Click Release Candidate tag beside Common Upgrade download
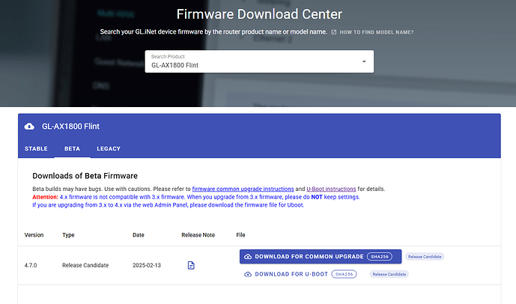 (425, 257)
